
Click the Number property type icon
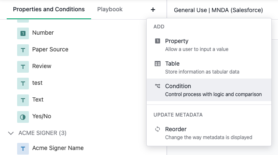point(23,33)
